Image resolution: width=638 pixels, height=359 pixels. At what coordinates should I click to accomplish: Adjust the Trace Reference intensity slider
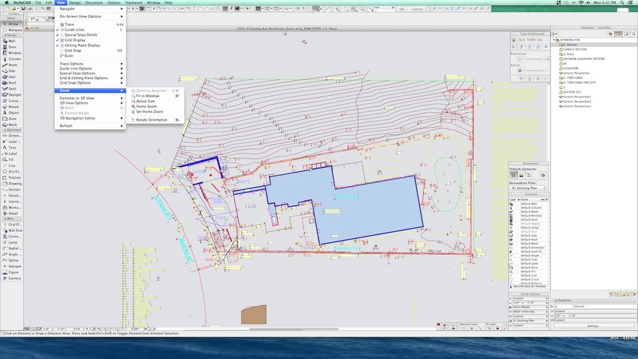(x=535, y=59)
